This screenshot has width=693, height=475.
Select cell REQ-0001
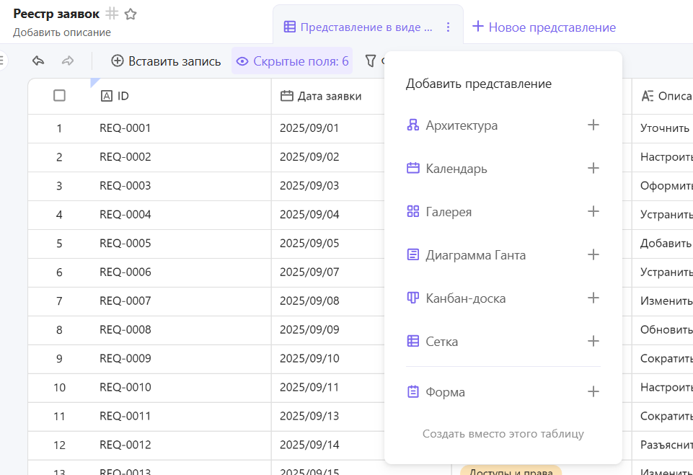point(181,128)
